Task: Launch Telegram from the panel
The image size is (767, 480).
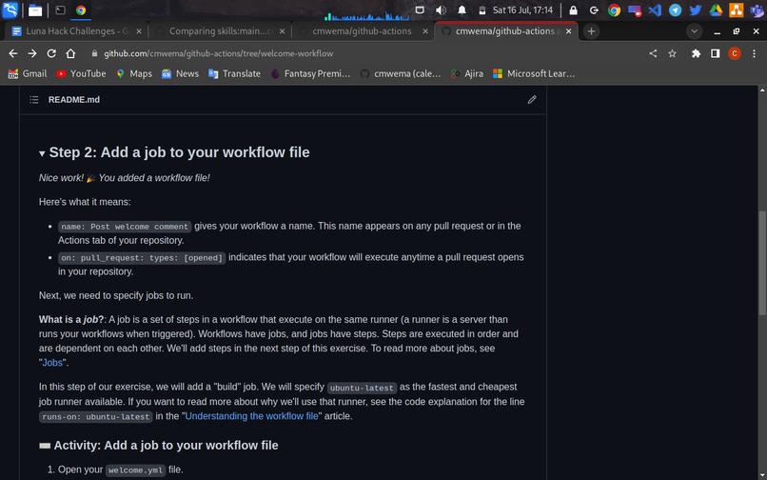Action: click(x=675, y=10)
